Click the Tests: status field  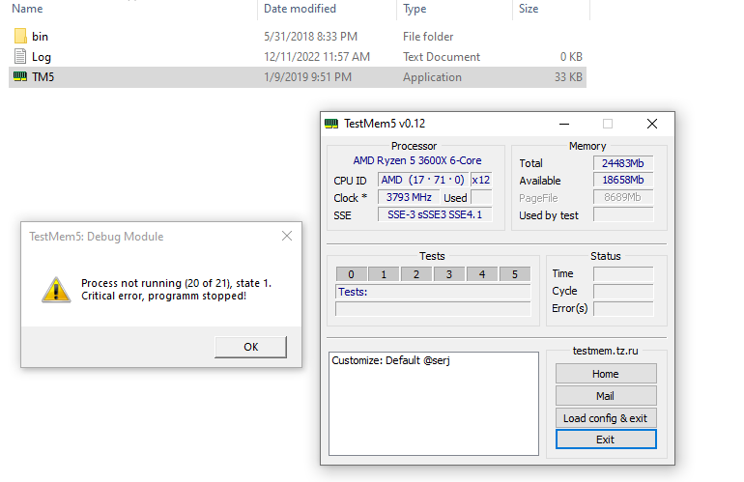coord(433,292)
